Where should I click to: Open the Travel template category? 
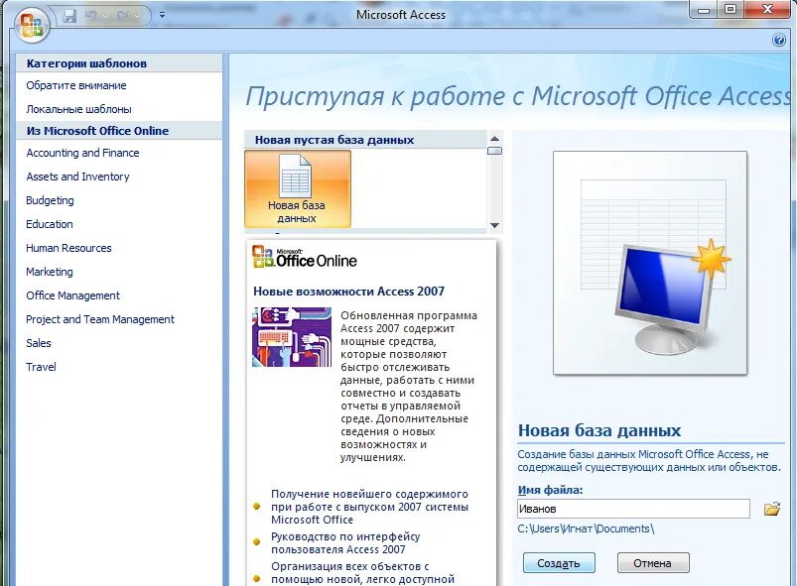[41, 367]
